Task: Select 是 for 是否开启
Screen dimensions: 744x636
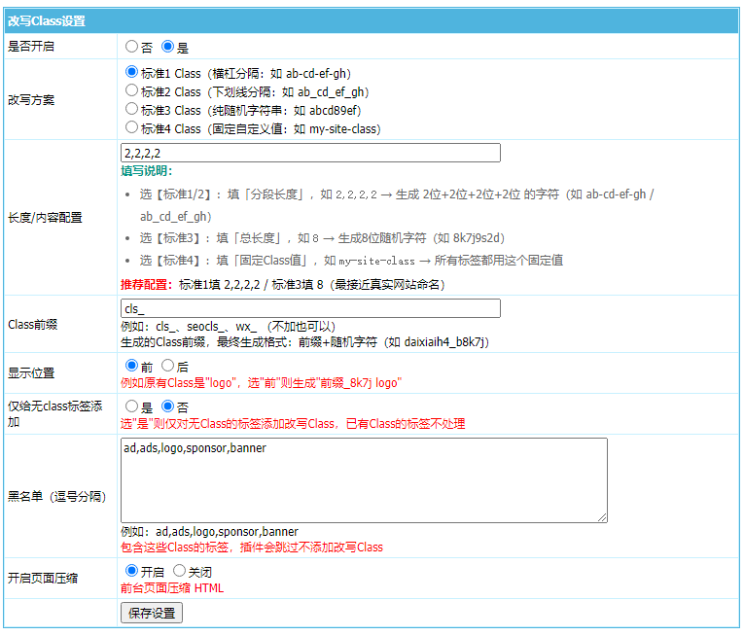Action: 167,47
